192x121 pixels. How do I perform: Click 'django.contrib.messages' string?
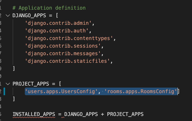click(x=63, y=53)
